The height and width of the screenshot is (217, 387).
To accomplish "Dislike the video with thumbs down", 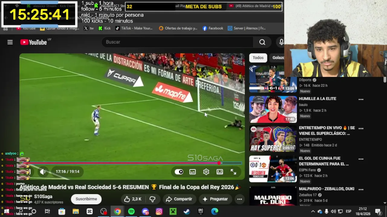I will click(153, 199).
